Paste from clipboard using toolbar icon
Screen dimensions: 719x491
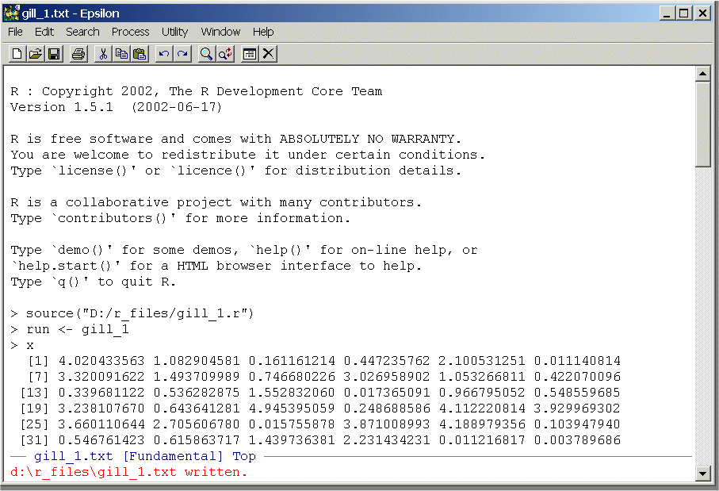coord(140,54)
